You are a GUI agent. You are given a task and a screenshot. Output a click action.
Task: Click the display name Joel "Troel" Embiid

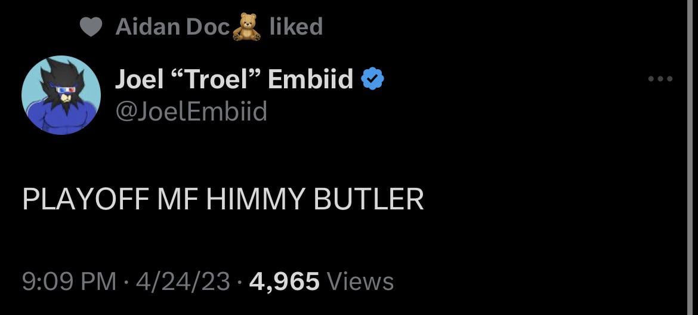pyautogui.click(x=234, y=79)
